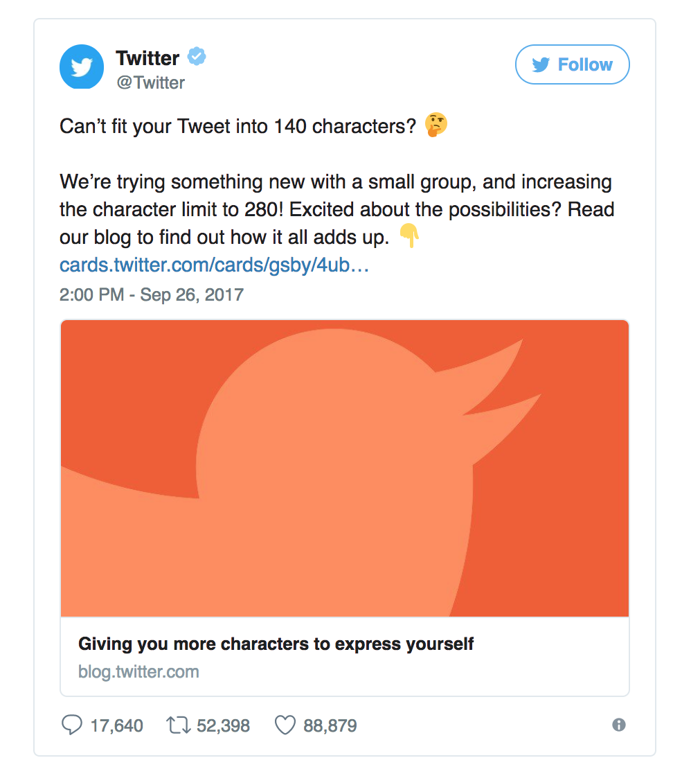Click the bird icon in Follow button

click(x=541, y=65)
